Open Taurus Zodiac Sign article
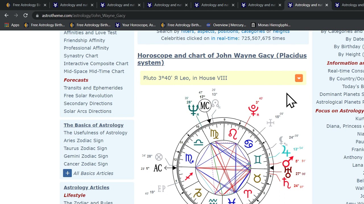 coord(85,148)
